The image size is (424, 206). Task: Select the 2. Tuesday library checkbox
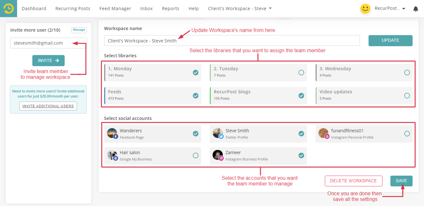click(x=301, y=72)
